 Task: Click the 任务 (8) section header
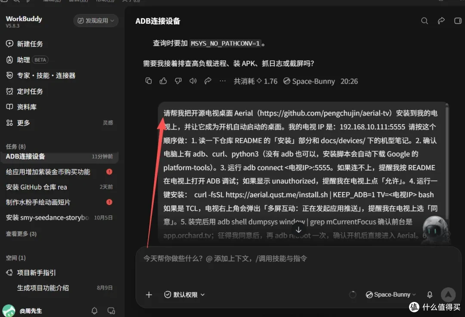coord(16,147)
